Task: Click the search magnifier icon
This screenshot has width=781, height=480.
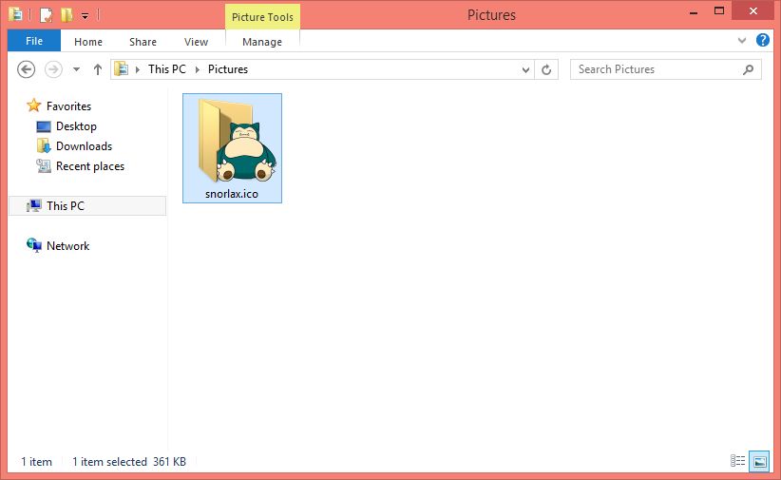Action: tap(749, 69)
